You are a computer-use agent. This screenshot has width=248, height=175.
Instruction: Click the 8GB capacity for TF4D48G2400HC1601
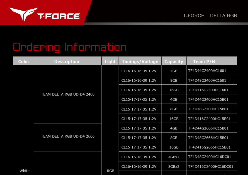[174, 80]
